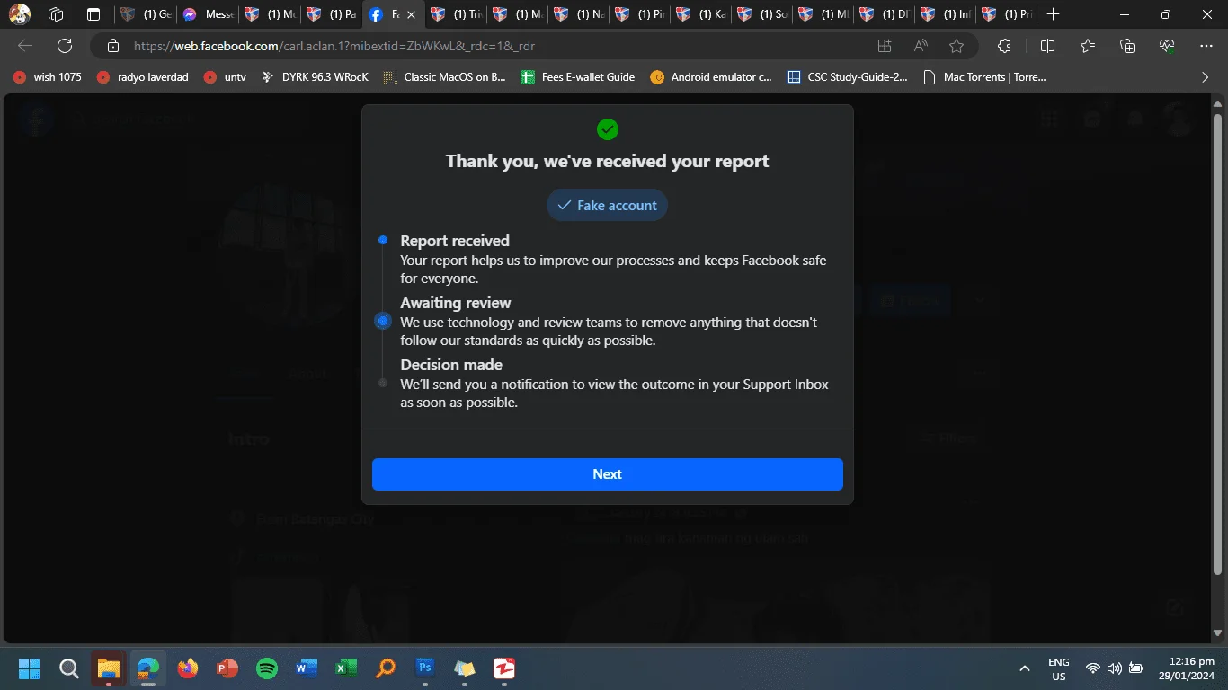Toggle the split screen icon

tap(1047, 46)
